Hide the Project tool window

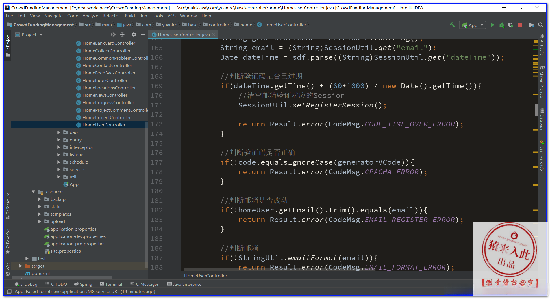coord(143,35)
